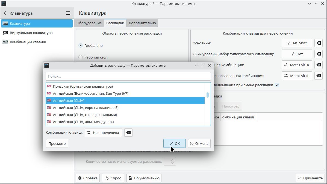The image size is (327, 184).
Task: Select the Рабочий стол radio button
Action: (x=81, y=57)
